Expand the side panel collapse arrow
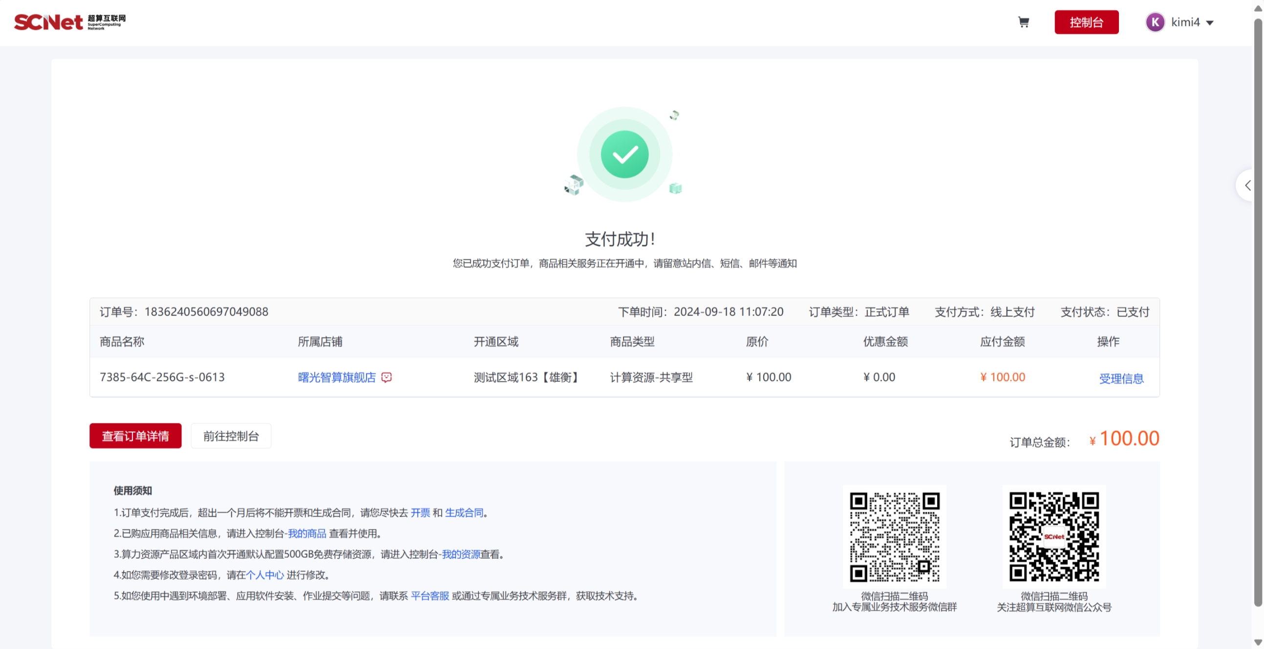Image resolution: width=1264 pixels, height=649 pixels. [x=1248, y=186]
